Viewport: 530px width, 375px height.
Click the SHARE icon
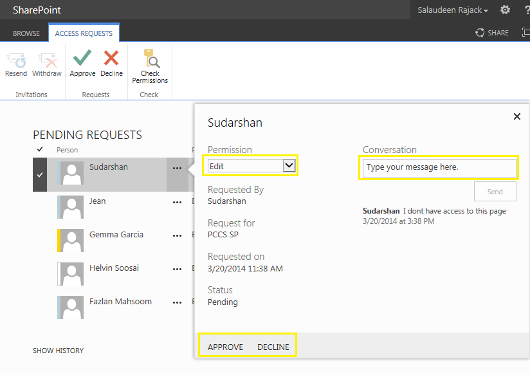click(x=492, y=32)
